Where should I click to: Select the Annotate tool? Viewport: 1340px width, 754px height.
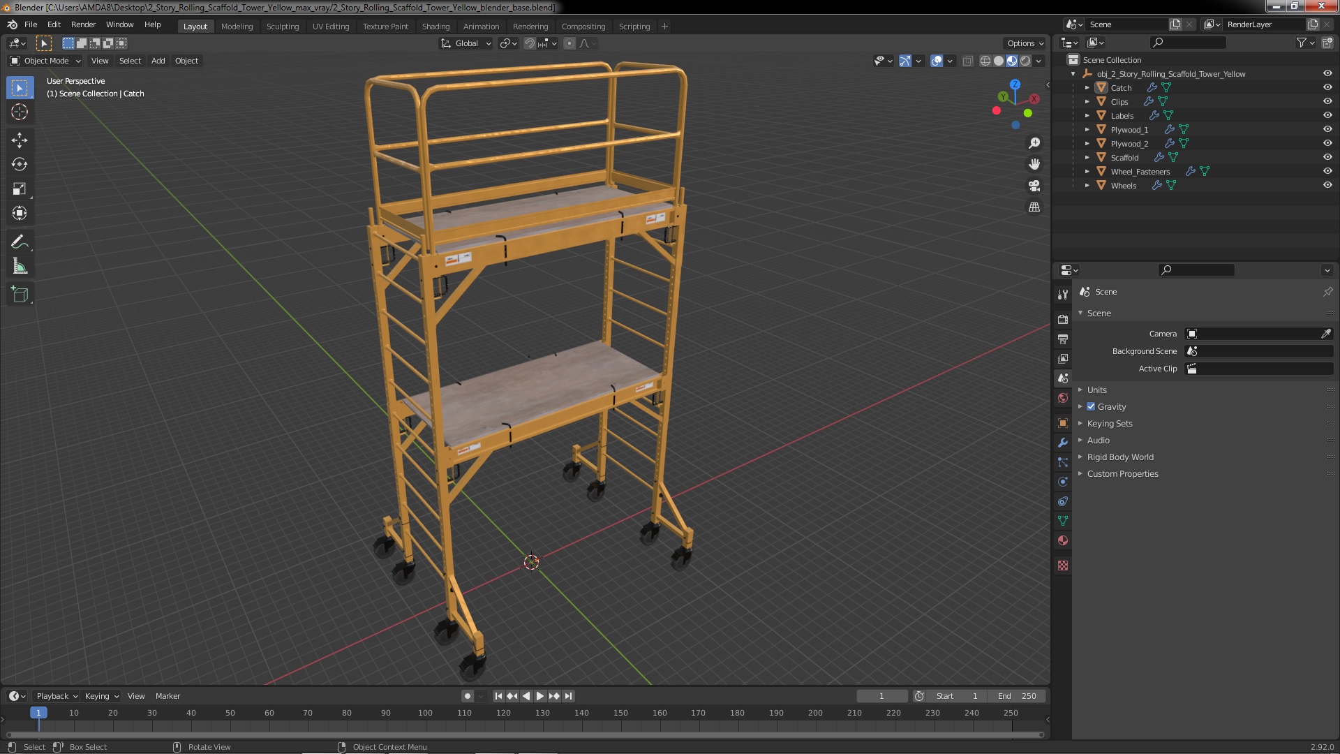pos(20,242)
